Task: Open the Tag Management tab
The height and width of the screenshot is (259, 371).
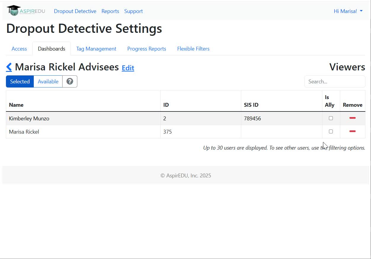Action: pos(96,49)
